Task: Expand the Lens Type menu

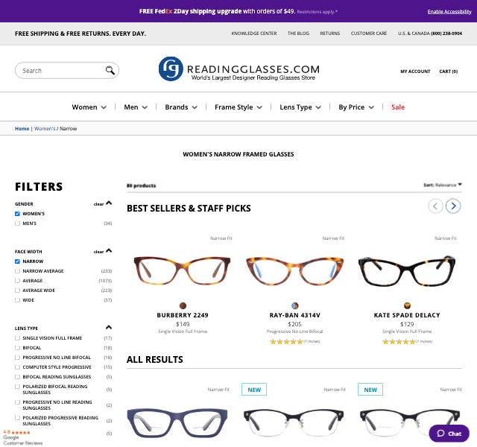Action: coord(300,107)
